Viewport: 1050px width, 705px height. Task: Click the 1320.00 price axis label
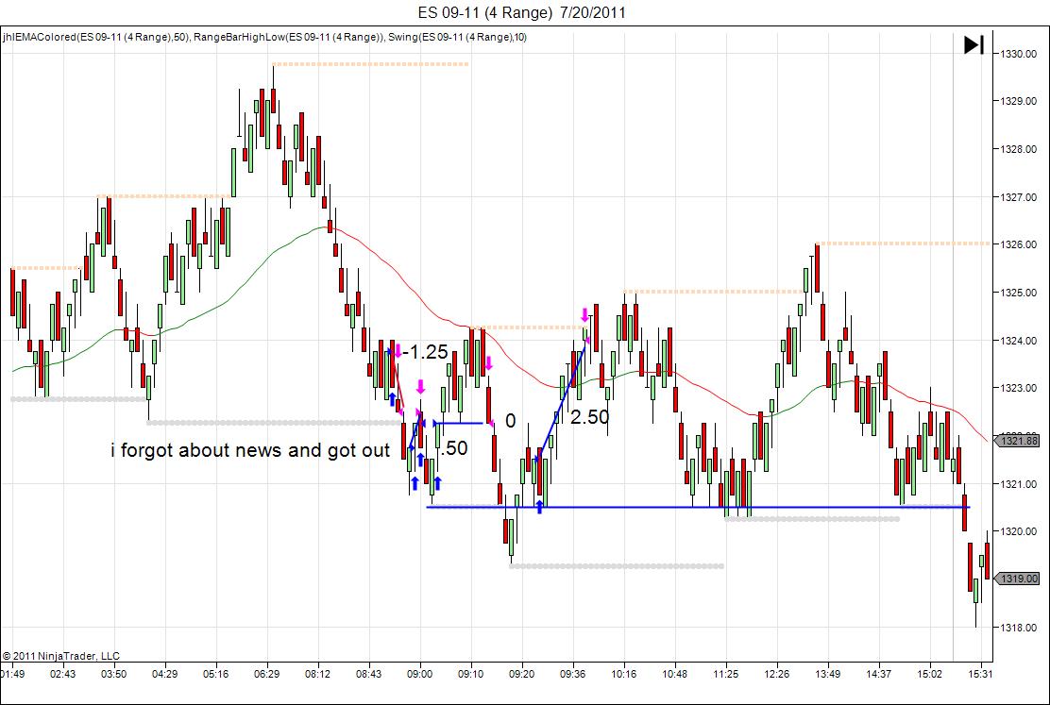point(1018,531)
